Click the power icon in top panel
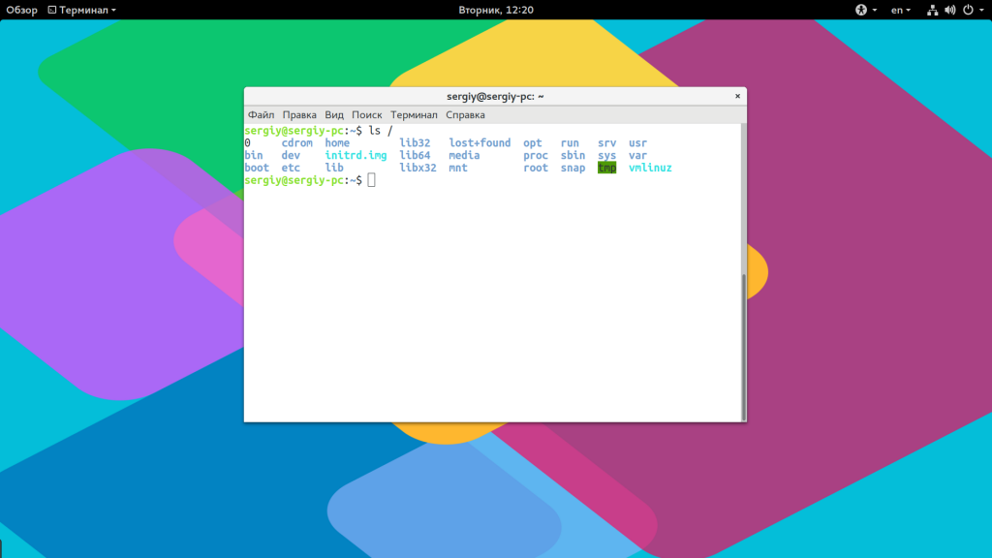992x558 pixels. pyautogui.click(x=966, y=10)
